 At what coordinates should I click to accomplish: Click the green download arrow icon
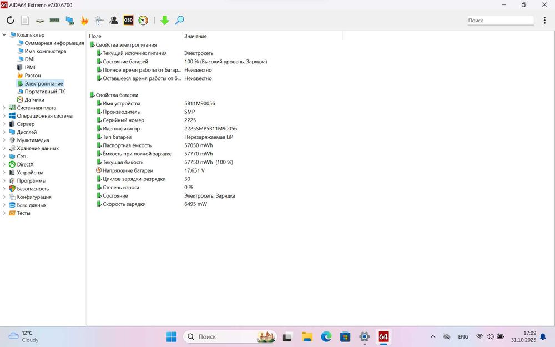165,20
